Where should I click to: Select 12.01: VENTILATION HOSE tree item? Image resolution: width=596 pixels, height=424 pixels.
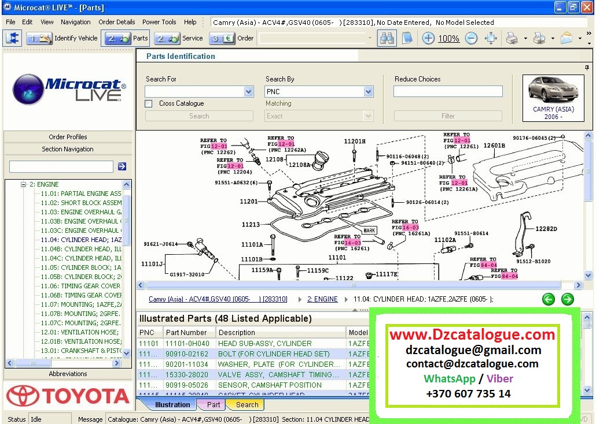81,332
